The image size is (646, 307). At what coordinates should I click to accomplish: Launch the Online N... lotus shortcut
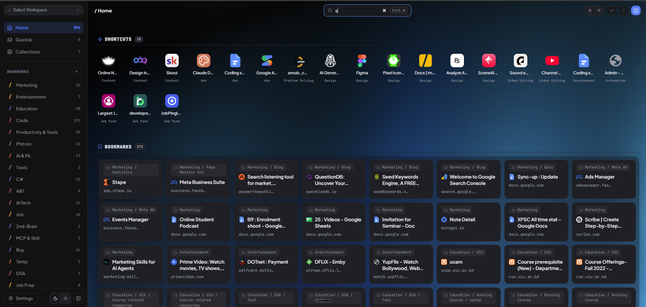pyautogui.click(x=109, y=61)
